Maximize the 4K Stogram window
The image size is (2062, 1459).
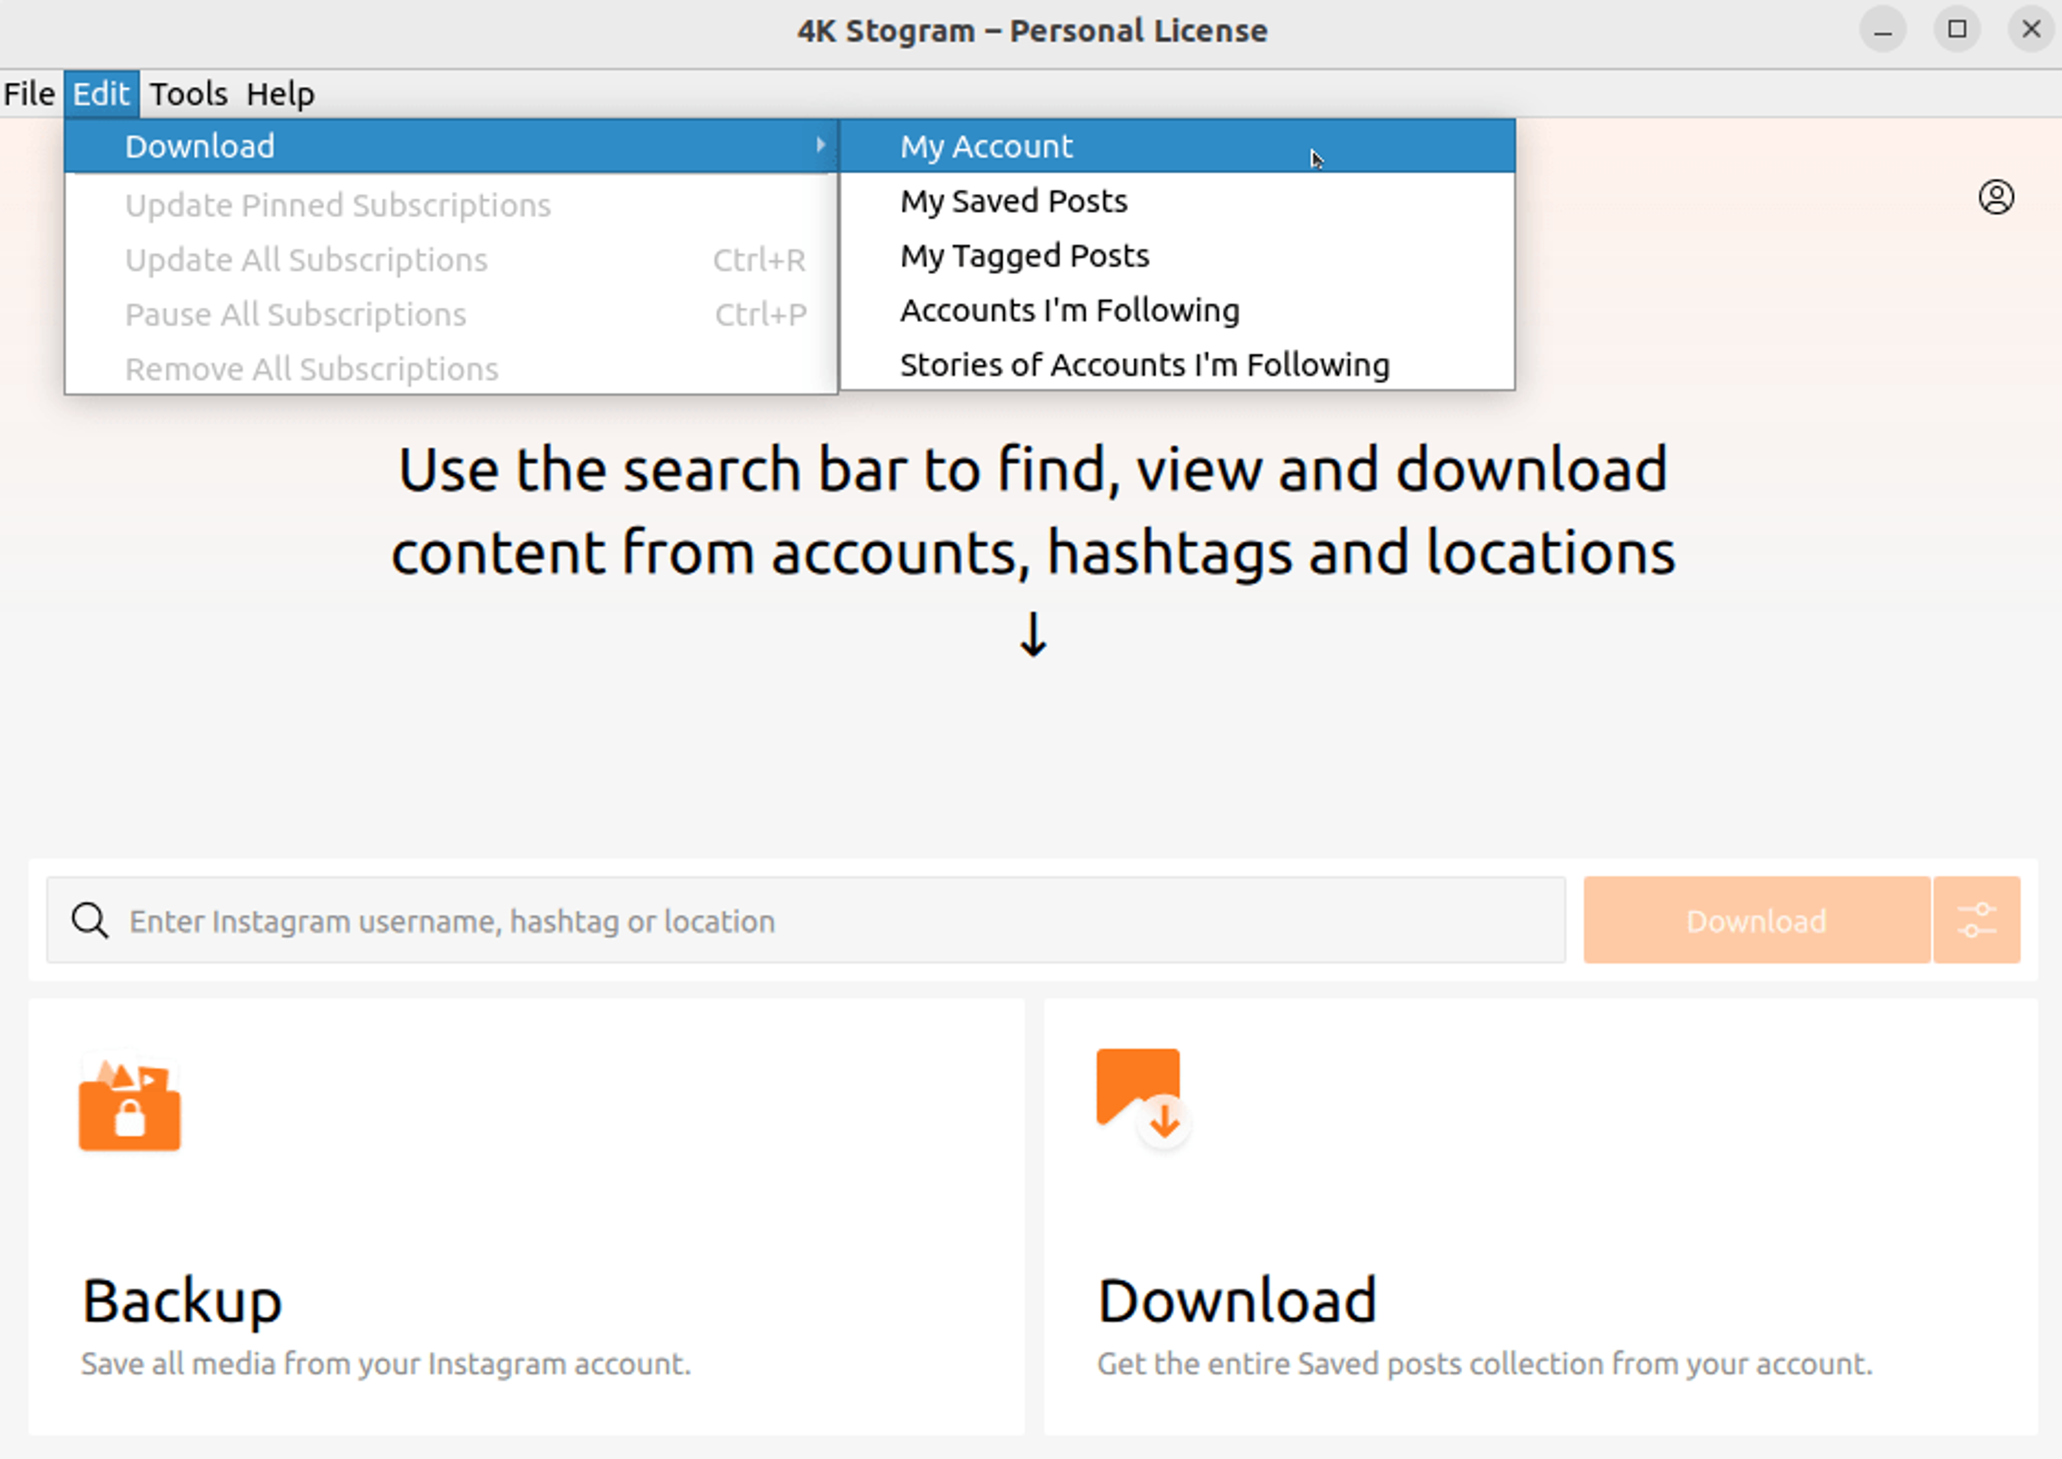[1956, 31]
